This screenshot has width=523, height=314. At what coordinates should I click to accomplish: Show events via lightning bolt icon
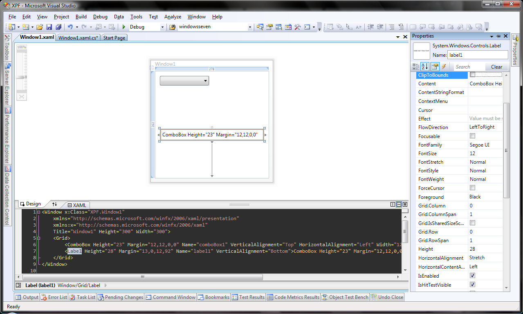[x=444, y=67]
